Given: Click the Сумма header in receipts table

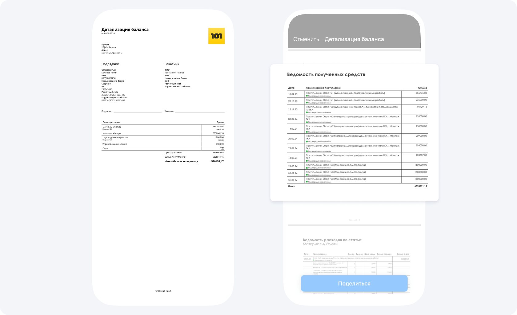Looking at the screenshot, I should (422, 88).
